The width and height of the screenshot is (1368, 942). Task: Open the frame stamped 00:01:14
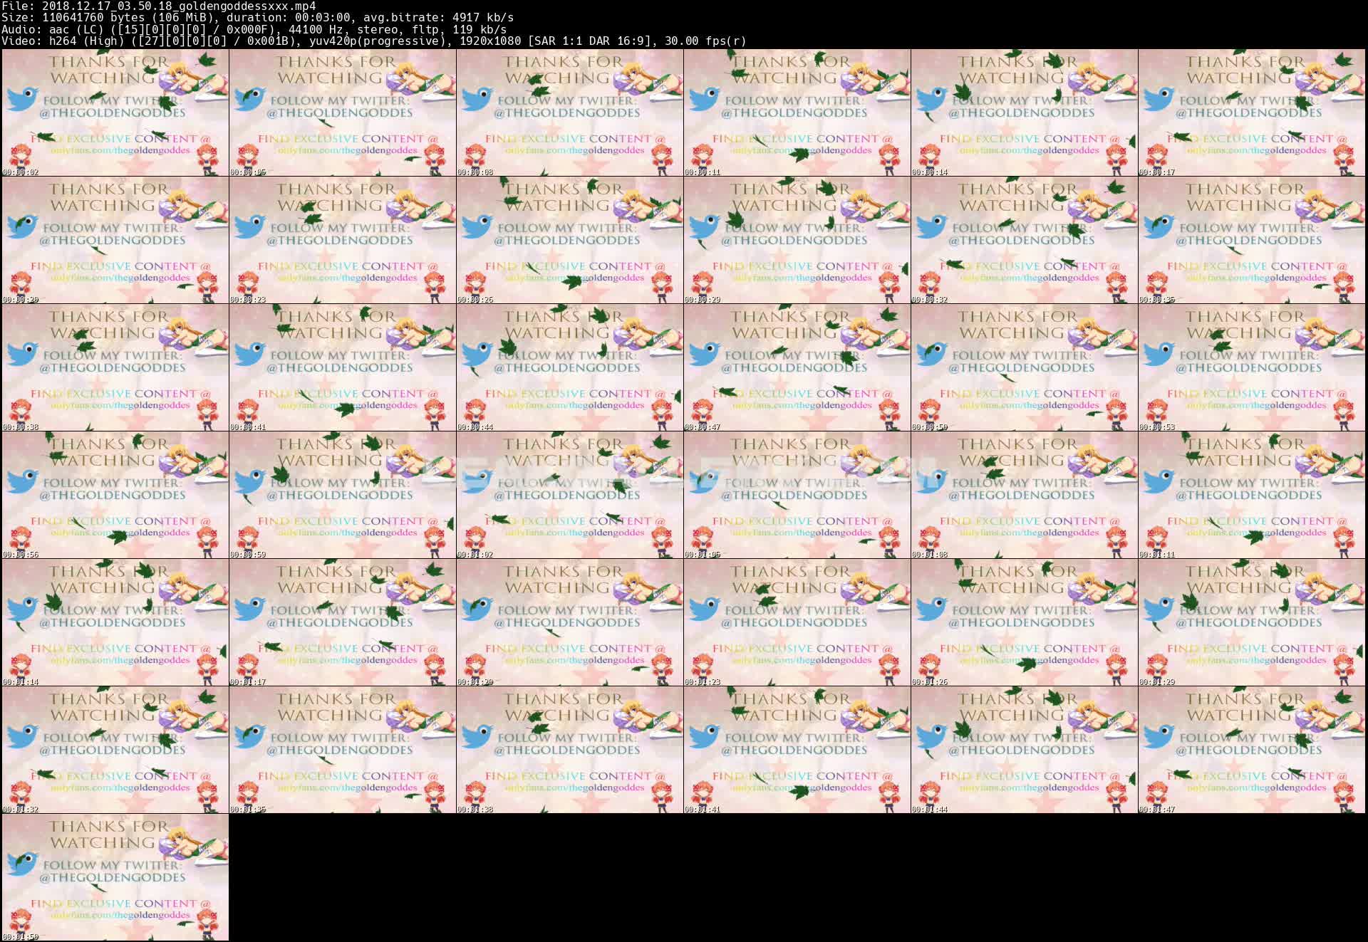pos(115,622)
